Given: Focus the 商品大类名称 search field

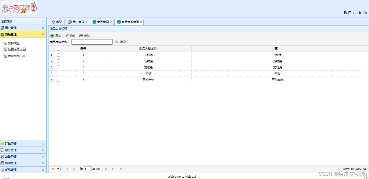Looking at the screenshot, I should [92, 42].
